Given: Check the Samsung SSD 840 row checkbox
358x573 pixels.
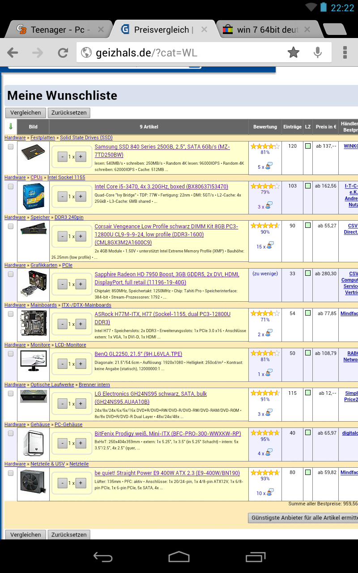Looking at the screenshot, I should pyautogui.click(x=11, y=146).
